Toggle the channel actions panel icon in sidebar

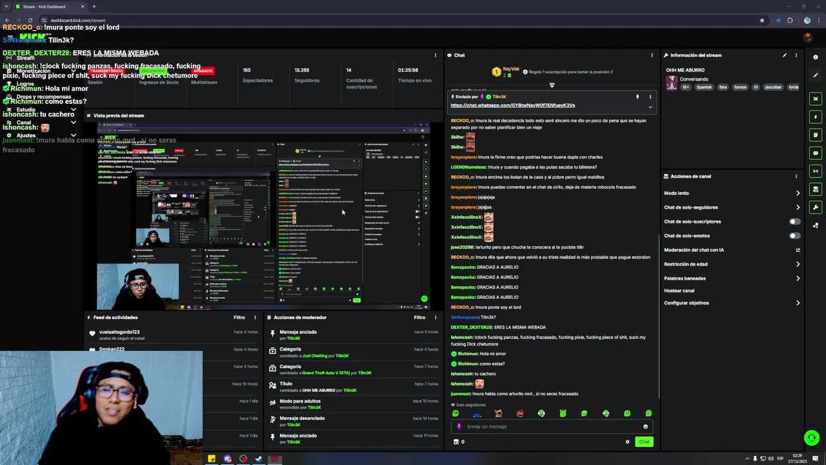click(x=816, y=189)
